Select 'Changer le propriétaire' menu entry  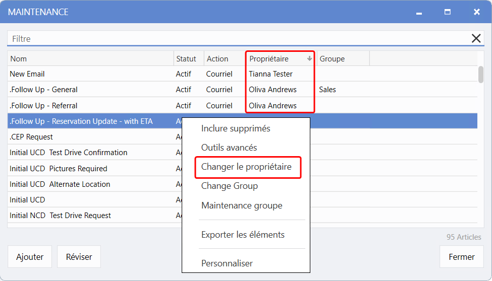click(246, 167)
